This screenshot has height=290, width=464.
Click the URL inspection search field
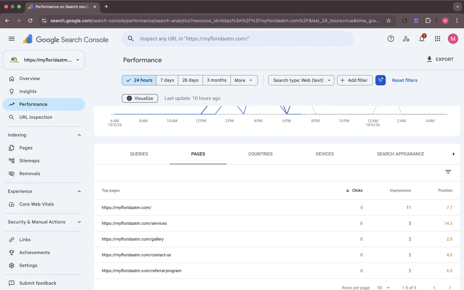[238, 39]
